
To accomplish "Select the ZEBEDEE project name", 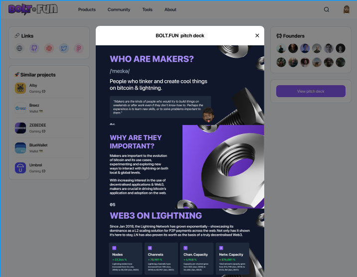I will click(x=37, y=125).
